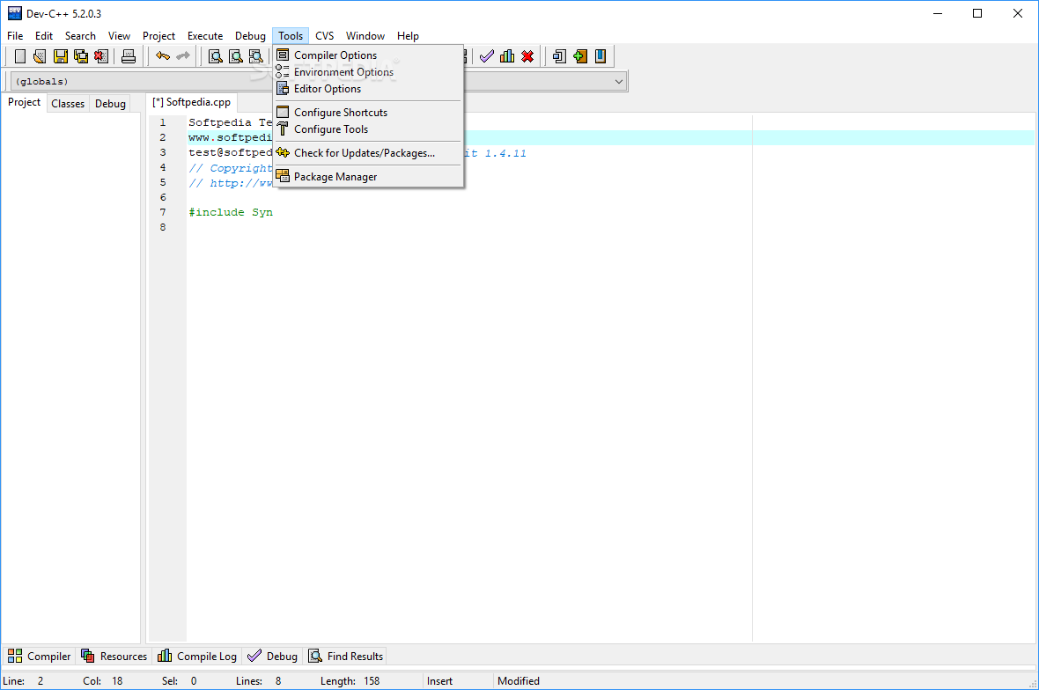Click the 'Lines: 8' status entry
Viewport: 1039px width, 690px height.
pyautogui.click(x=258, y=680)
